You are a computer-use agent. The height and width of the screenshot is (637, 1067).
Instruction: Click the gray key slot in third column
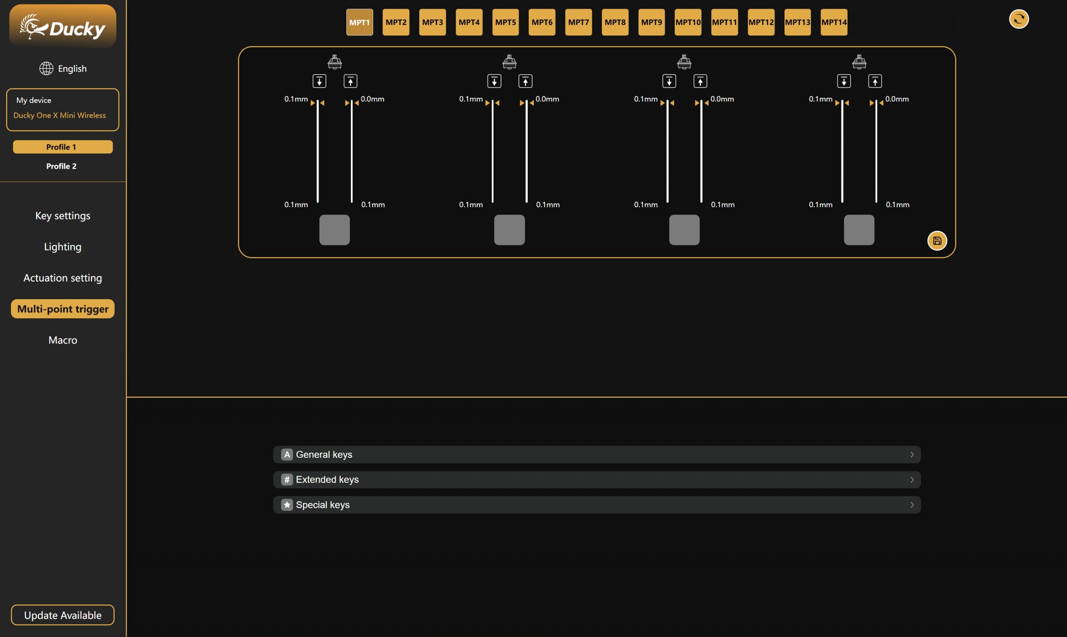[684, 230]
